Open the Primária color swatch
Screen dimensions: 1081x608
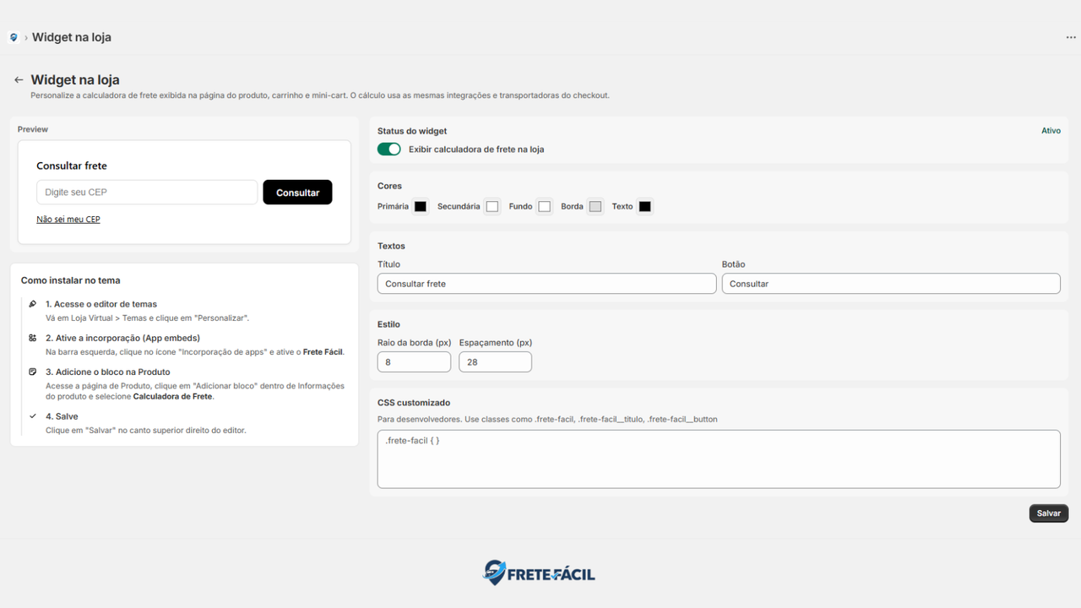coord(421,206)
